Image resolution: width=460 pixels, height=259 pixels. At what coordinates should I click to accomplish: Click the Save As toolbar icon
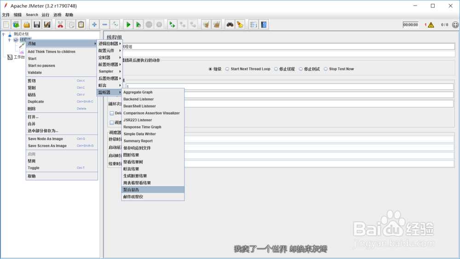47,25
